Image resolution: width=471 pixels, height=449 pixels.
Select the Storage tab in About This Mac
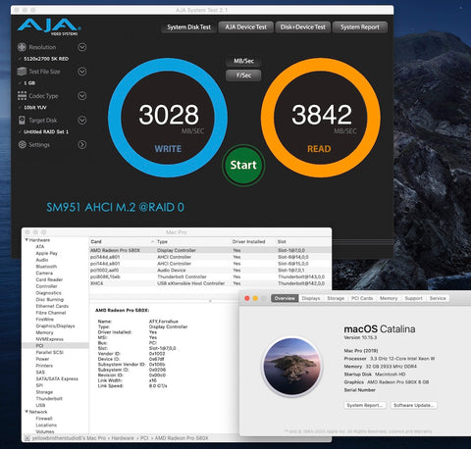click(x=336, y=298)
